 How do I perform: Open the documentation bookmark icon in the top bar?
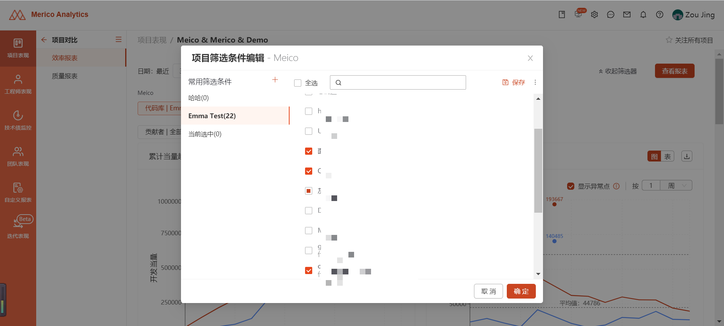coord(561,15)
